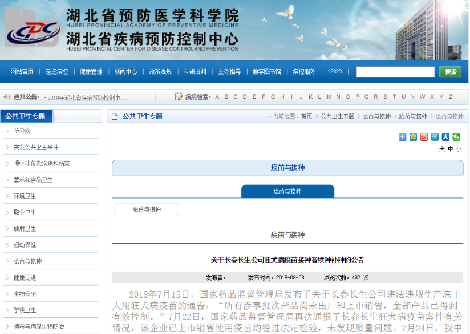Click the blue plus share-more icon
Viewport: 470px width, 334px height.
pos(403,137)
